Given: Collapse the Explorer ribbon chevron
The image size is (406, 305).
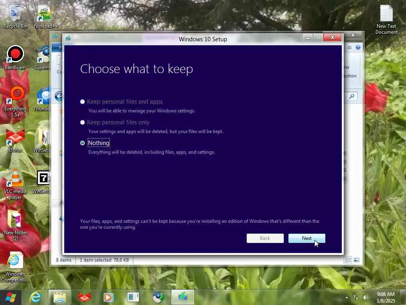Looking at the screenshot, I should click(x=349, y=48).
